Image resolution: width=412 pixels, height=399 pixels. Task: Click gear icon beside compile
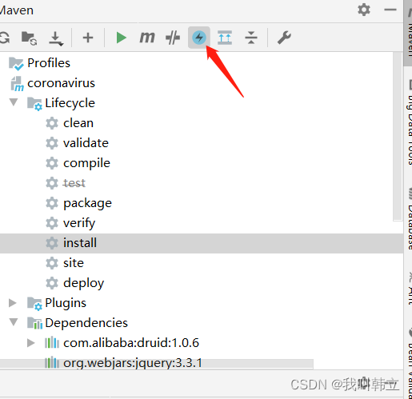[x=52, y=163]
